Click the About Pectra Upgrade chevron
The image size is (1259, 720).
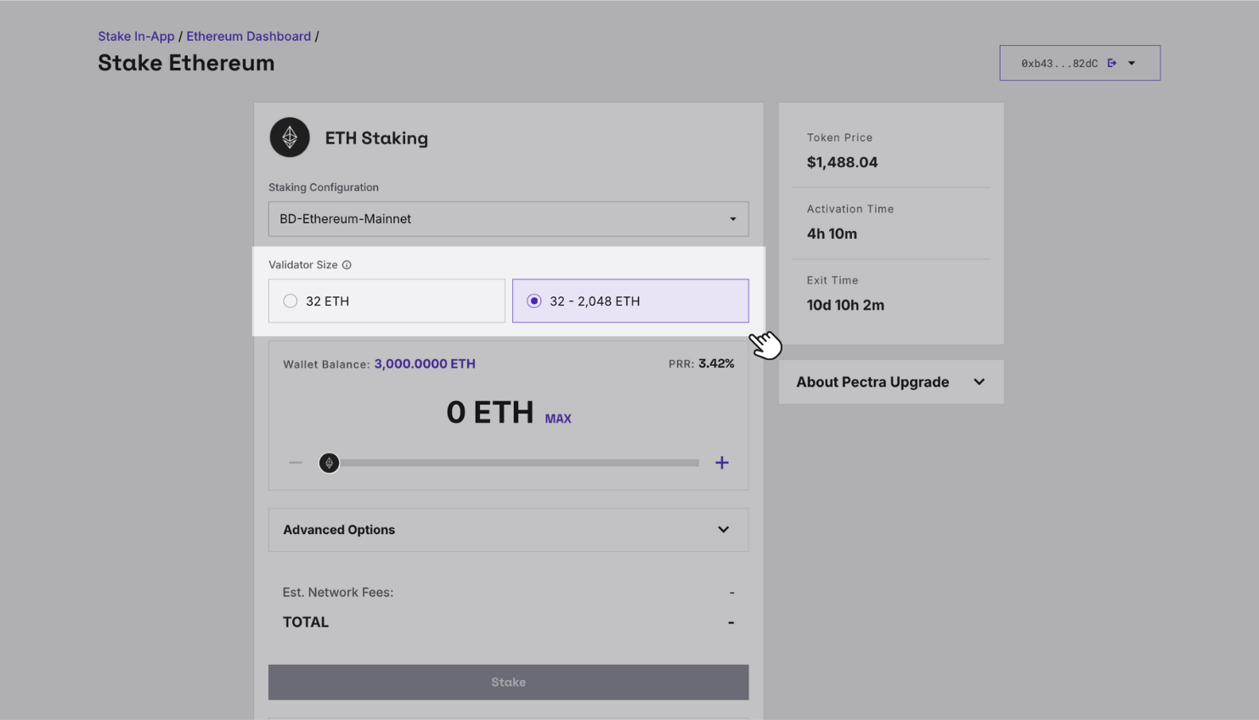point(979,382)
